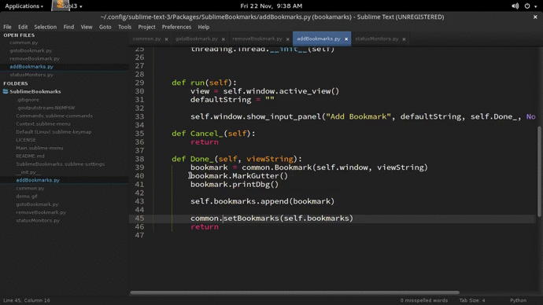543x305 pixels.
Task: Open the File menu
Action: pyautogui.click(x=7, y=27)
